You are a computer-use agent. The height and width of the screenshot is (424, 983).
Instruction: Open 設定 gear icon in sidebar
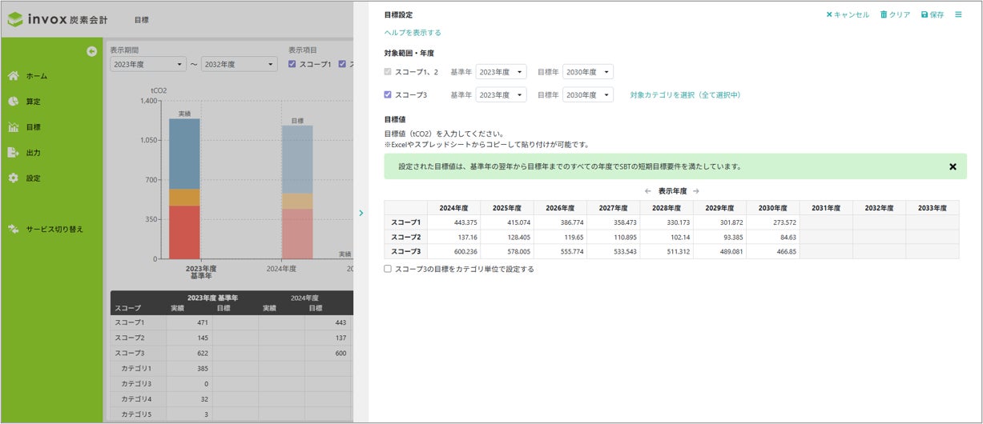click(x=14, y=178)
